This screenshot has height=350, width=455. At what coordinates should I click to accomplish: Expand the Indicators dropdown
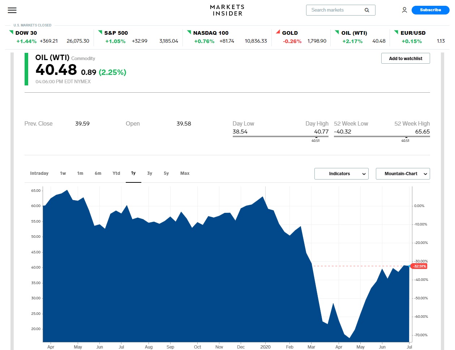click(342, 174)
